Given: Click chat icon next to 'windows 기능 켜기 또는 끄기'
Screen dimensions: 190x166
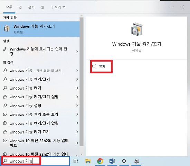Looking at the screenshot, I should pyautogui.click(x=5, y=114).
